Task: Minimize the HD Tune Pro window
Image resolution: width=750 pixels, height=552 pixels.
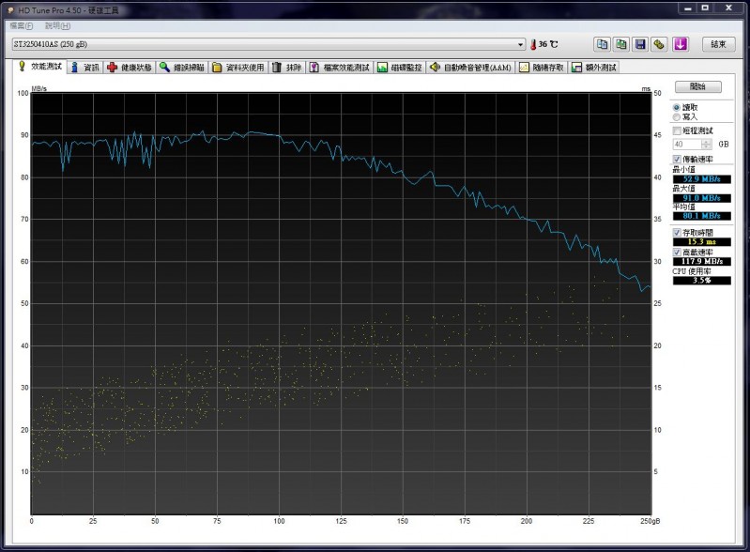Action: [x=688, y=8]
